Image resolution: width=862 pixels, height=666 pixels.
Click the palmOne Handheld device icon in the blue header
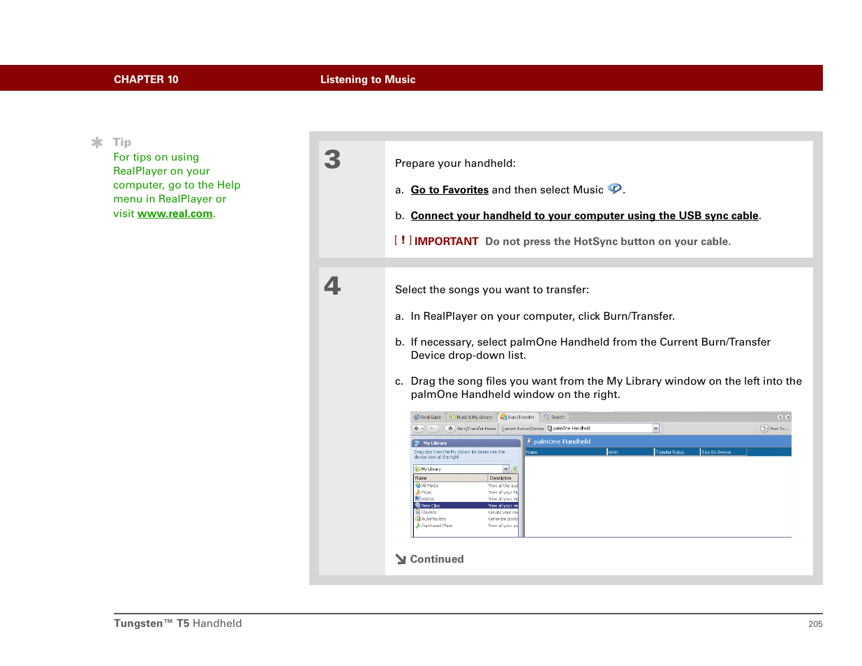[529, 441]
